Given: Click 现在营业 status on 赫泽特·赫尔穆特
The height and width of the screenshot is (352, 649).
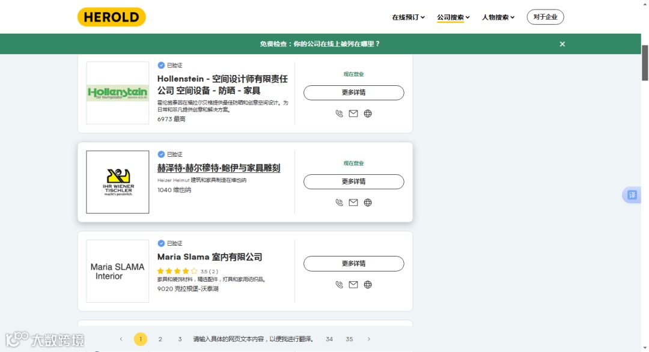Looking at the screenshot, I should 353,163.
